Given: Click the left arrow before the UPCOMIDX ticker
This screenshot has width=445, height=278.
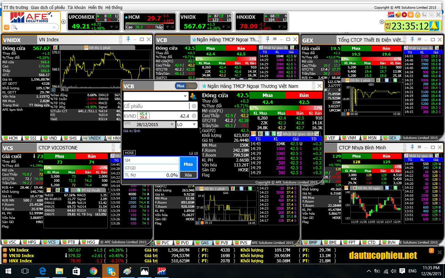Looking at the screenshot, I should 63,22.
